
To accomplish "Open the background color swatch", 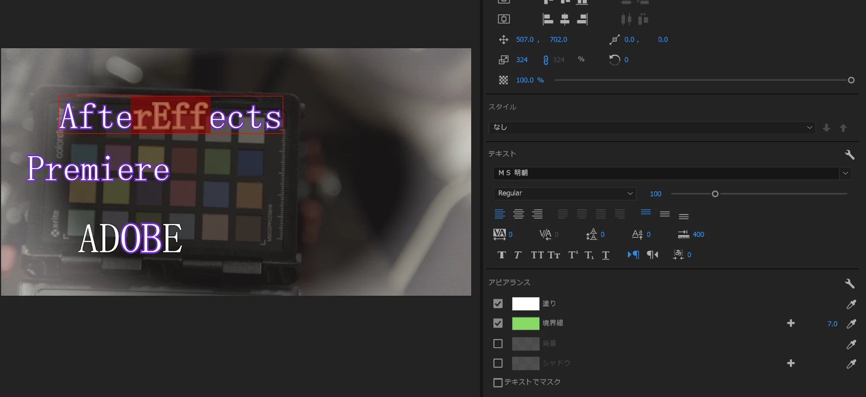I will (x=526, y=343).
